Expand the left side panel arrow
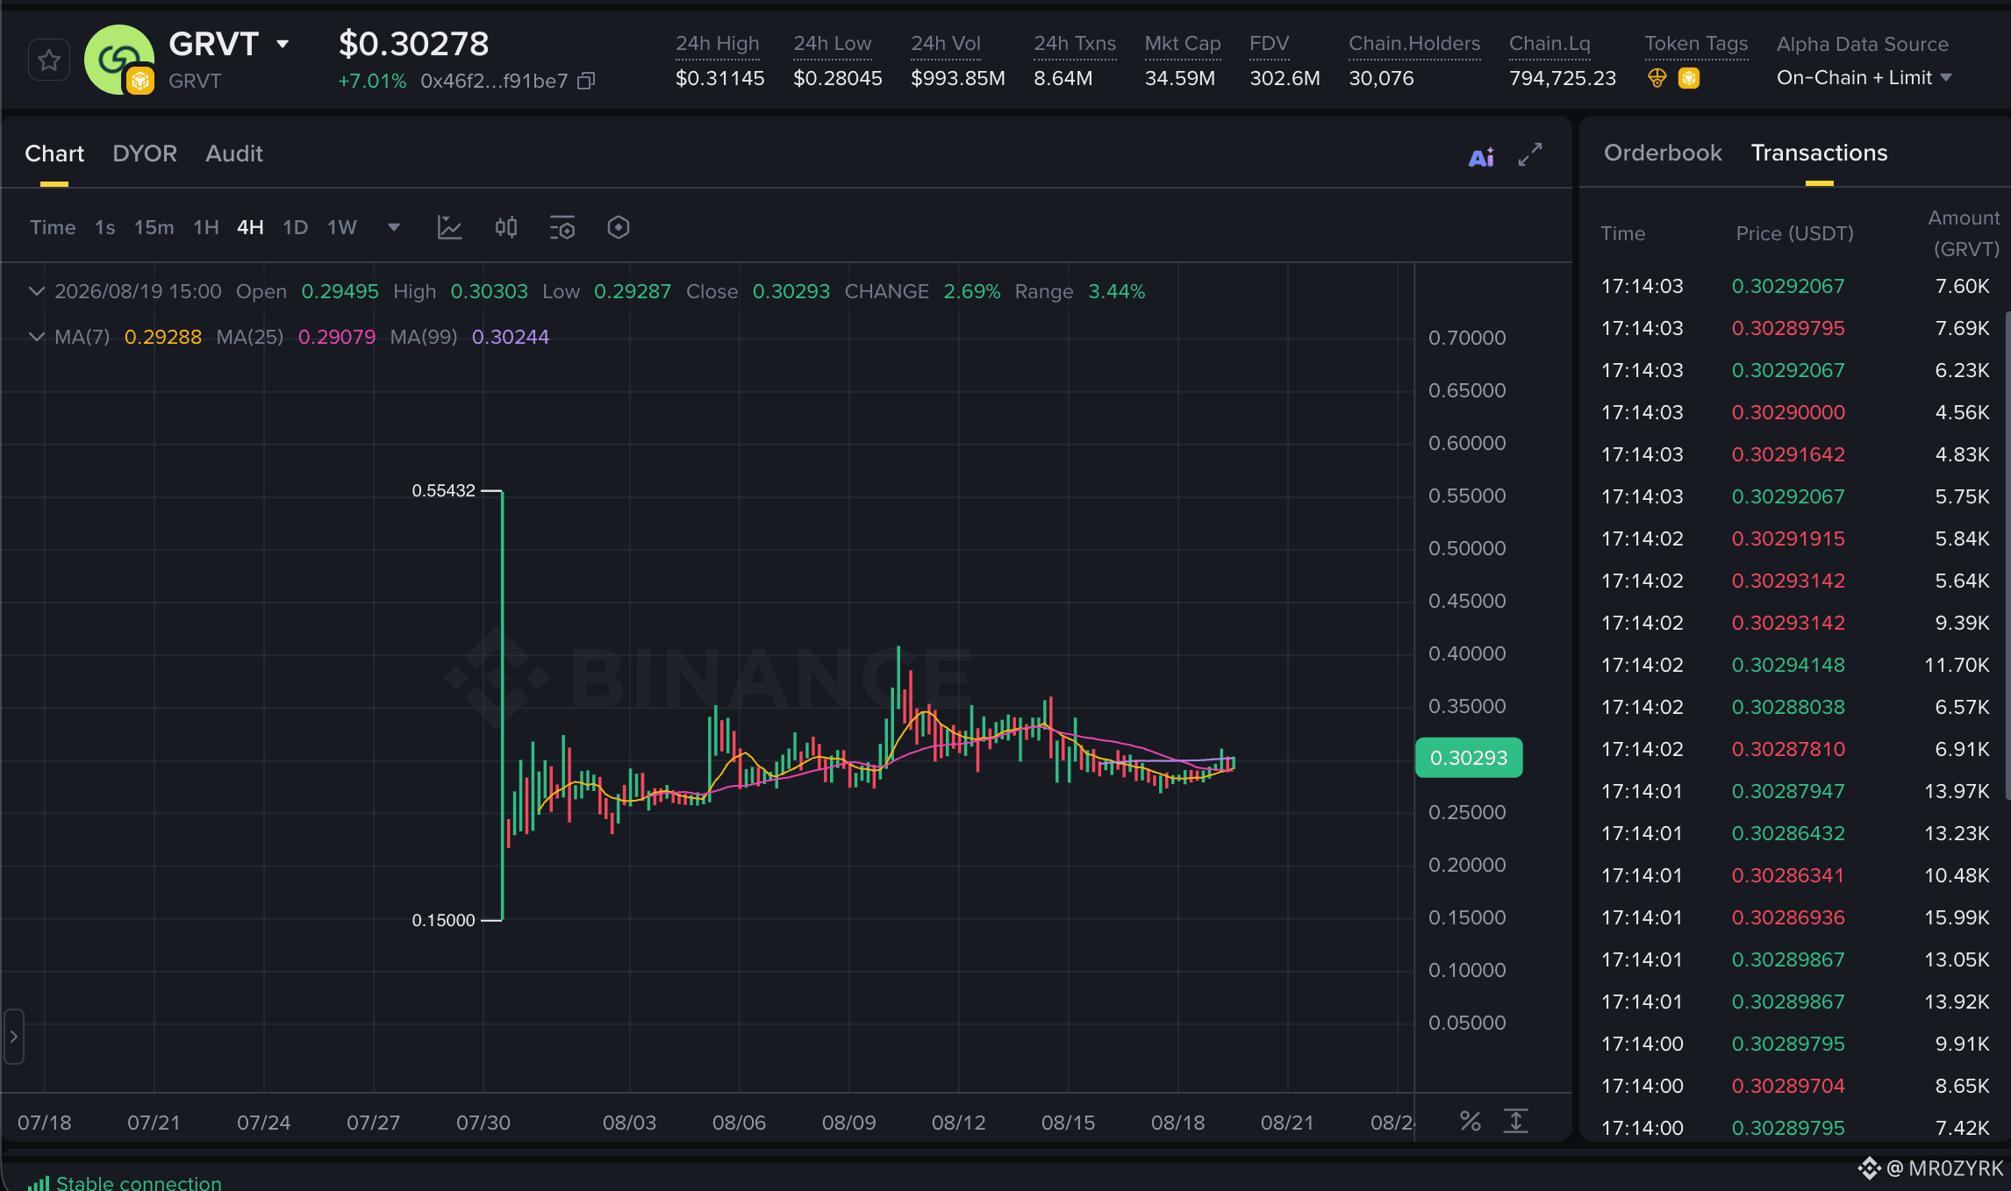 13,1036
